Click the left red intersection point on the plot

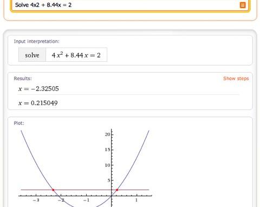(x=53, y=190)
